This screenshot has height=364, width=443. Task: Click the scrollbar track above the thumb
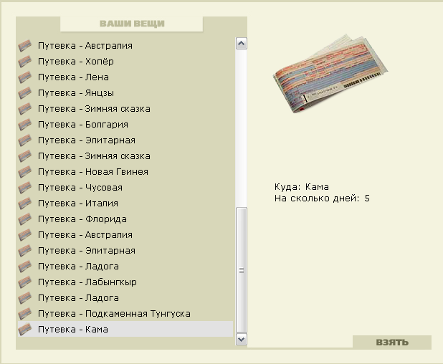point(242,128)
